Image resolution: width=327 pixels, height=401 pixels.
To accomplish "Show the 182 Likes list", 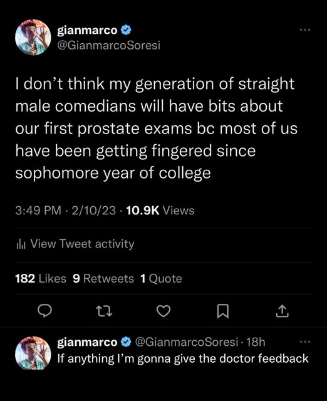I will pos(41,278).
